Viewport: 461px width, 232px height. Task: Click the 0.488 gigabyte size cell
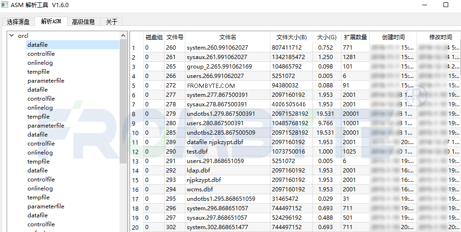(327, 218)
